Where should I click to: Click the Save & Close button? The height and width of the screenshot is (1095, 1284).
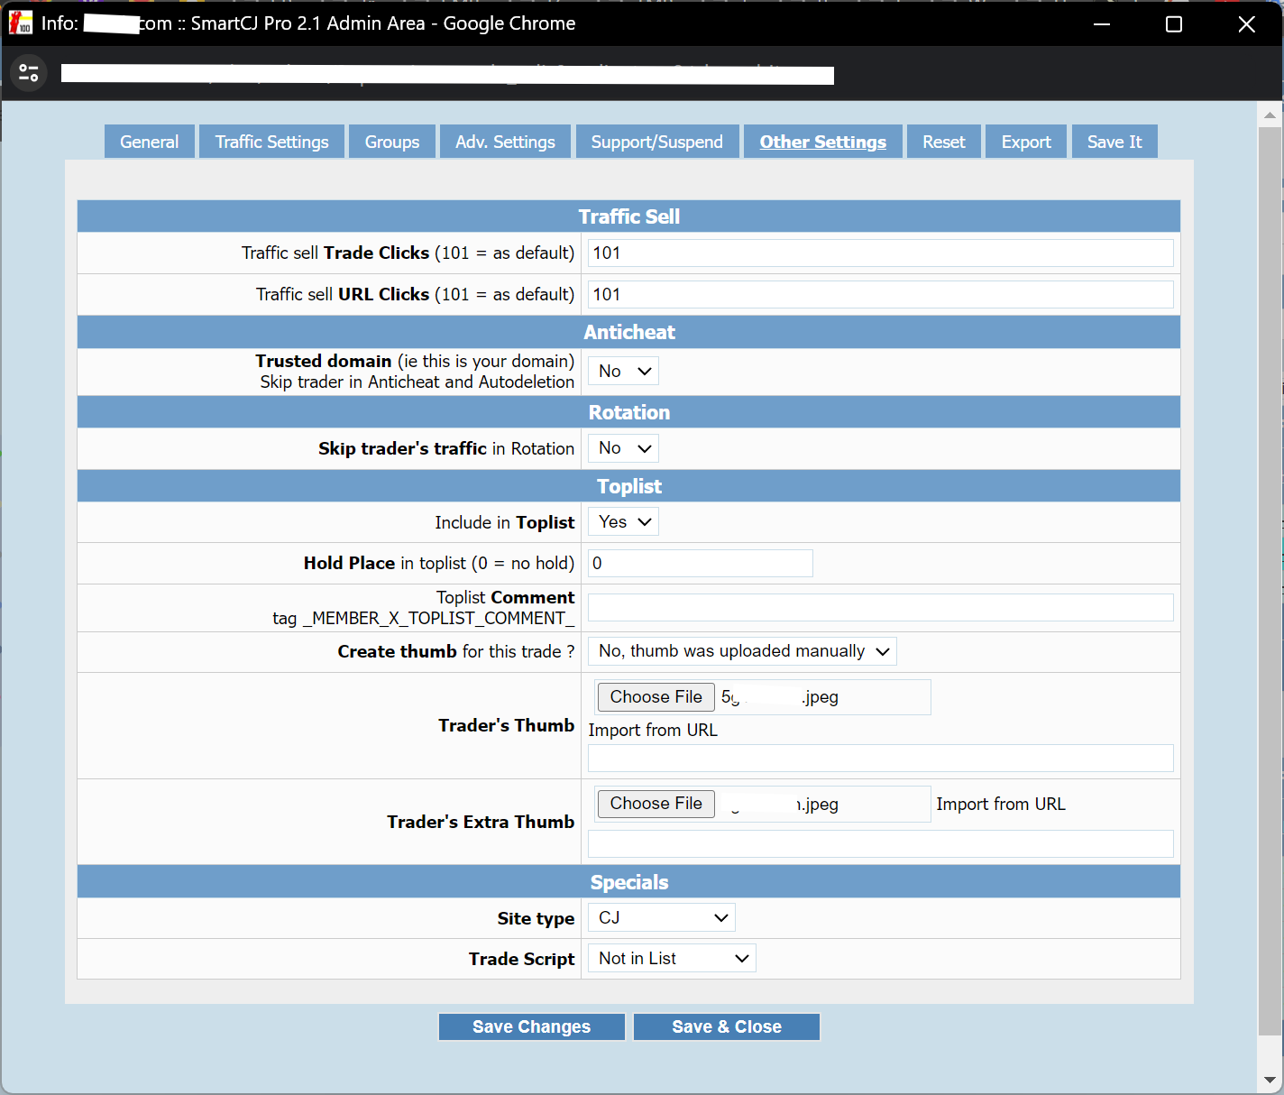727,1026
